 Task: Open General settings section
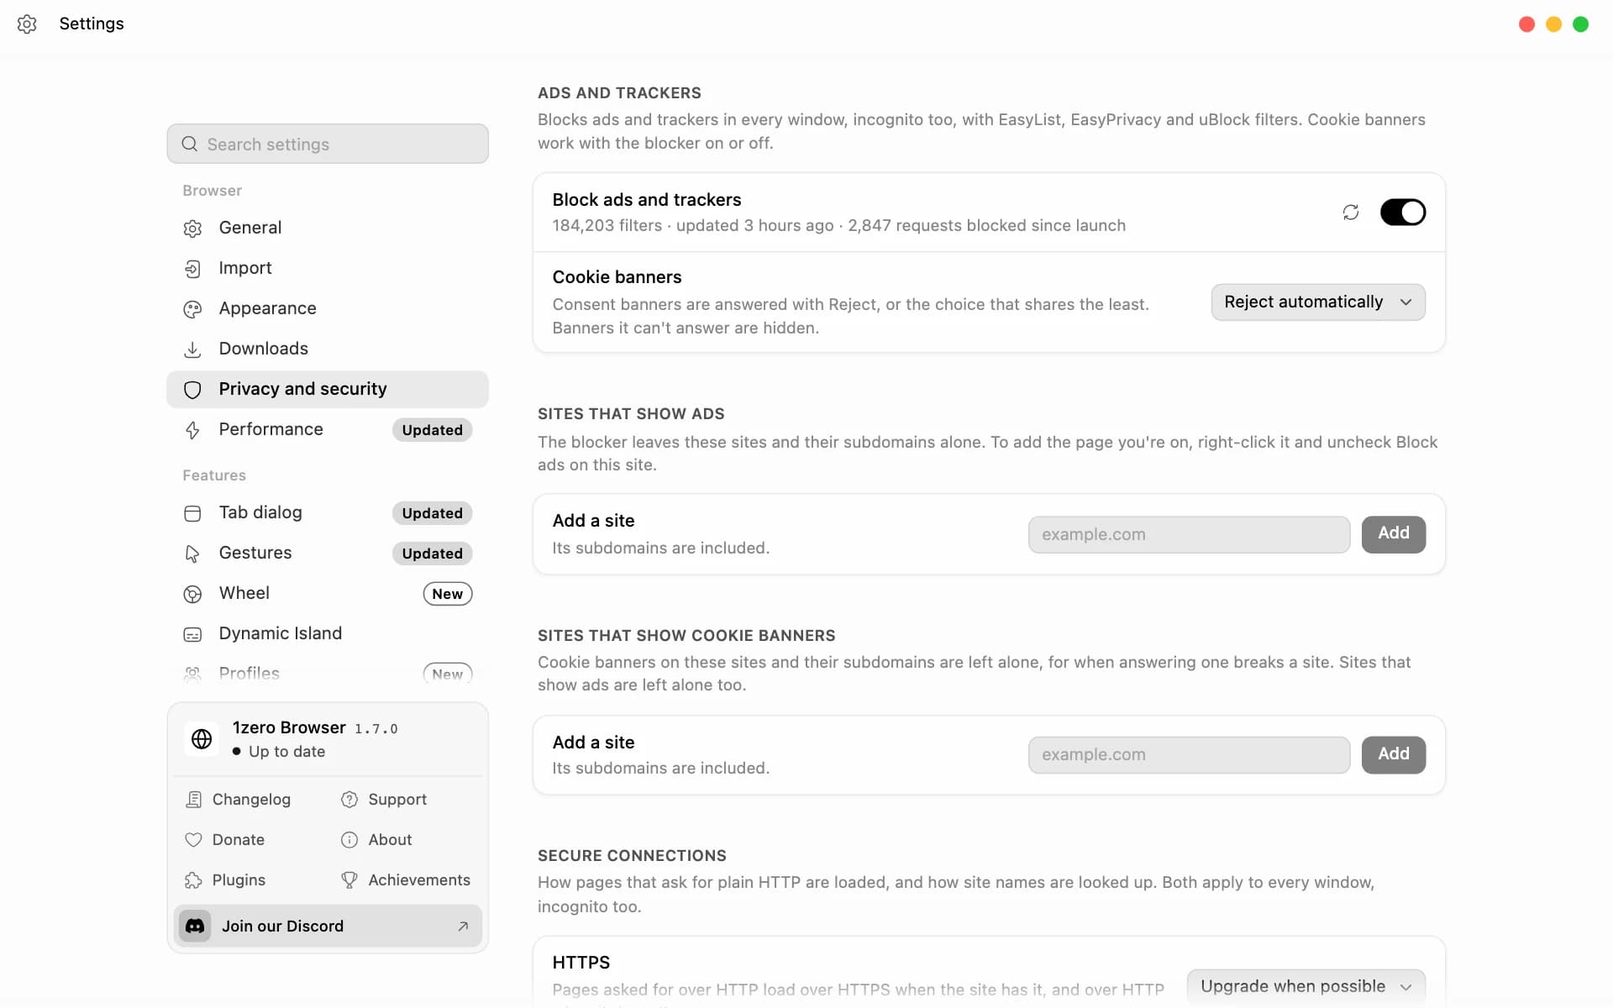pos(328,228)
